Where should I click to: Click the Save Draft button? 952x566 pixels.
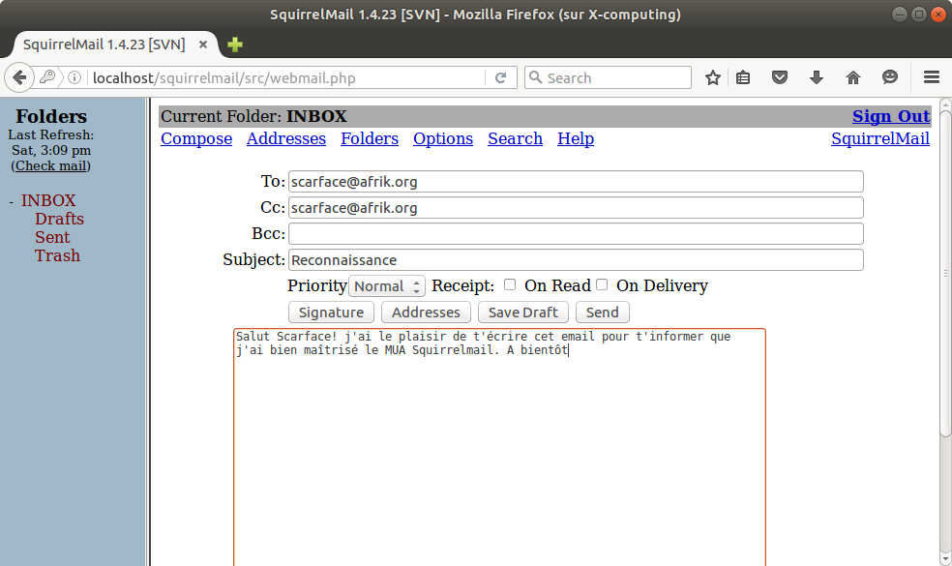522,313
